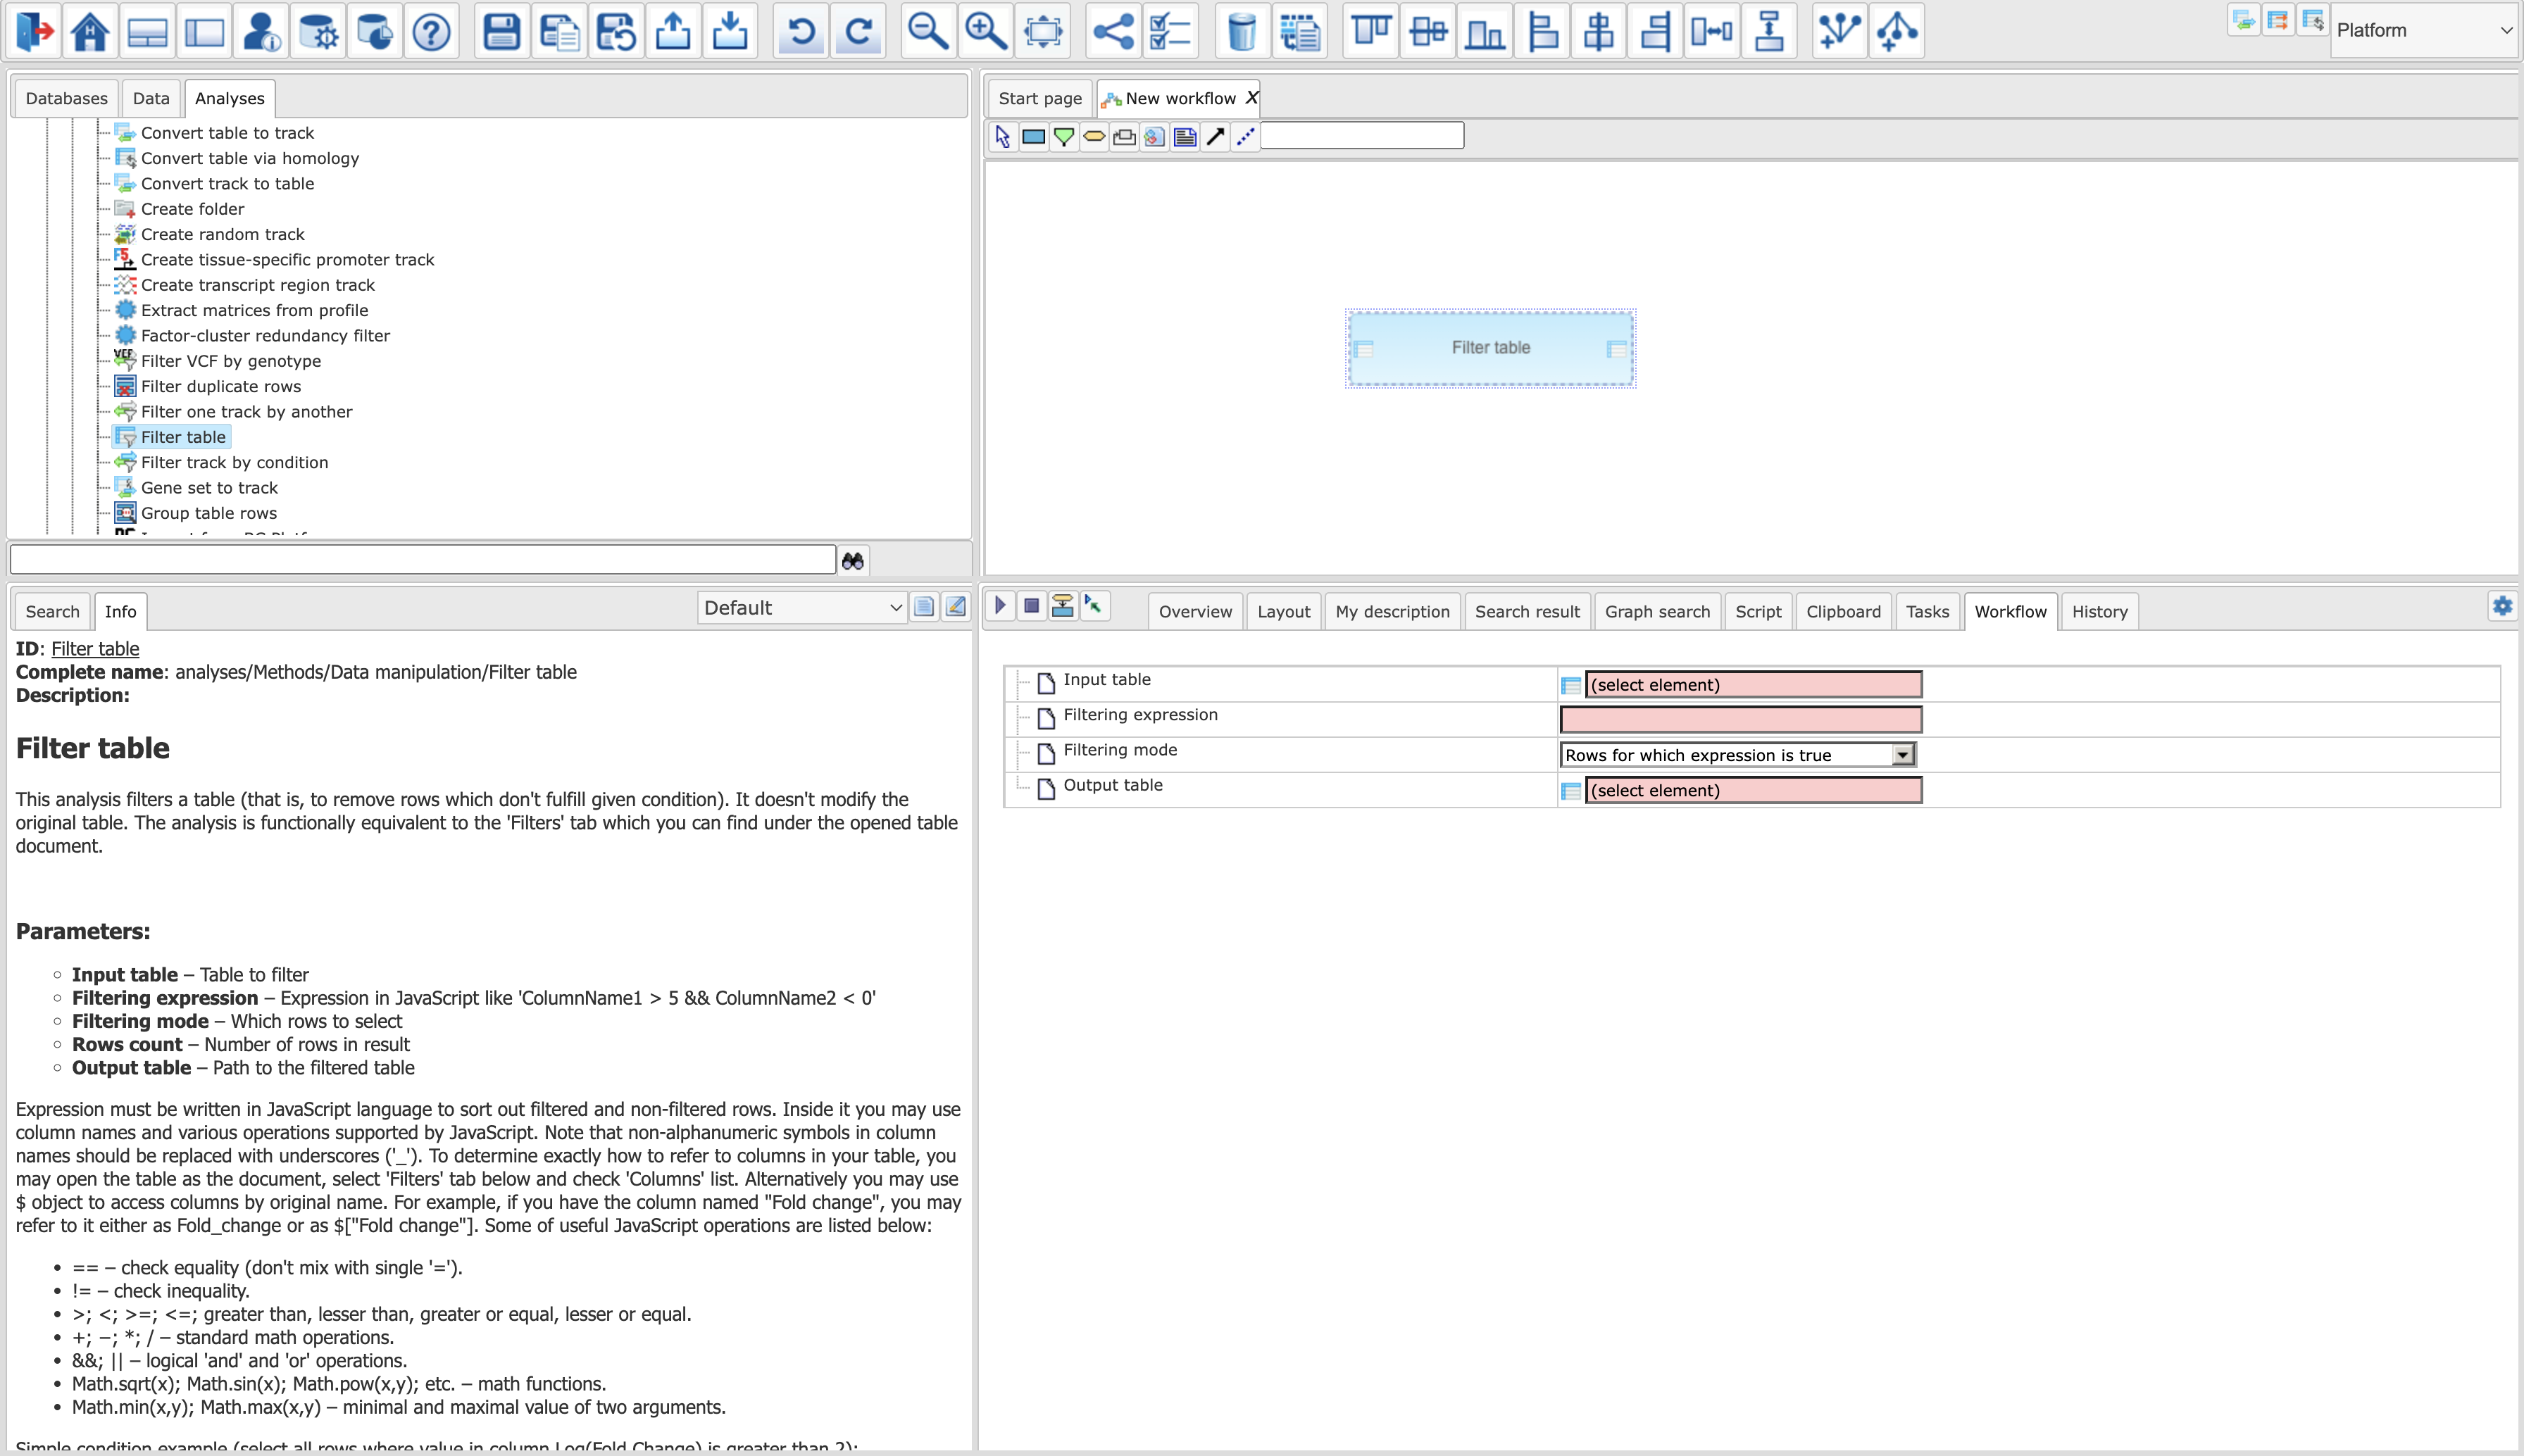Open the Search tab in info panel

(x=52, y=611)
